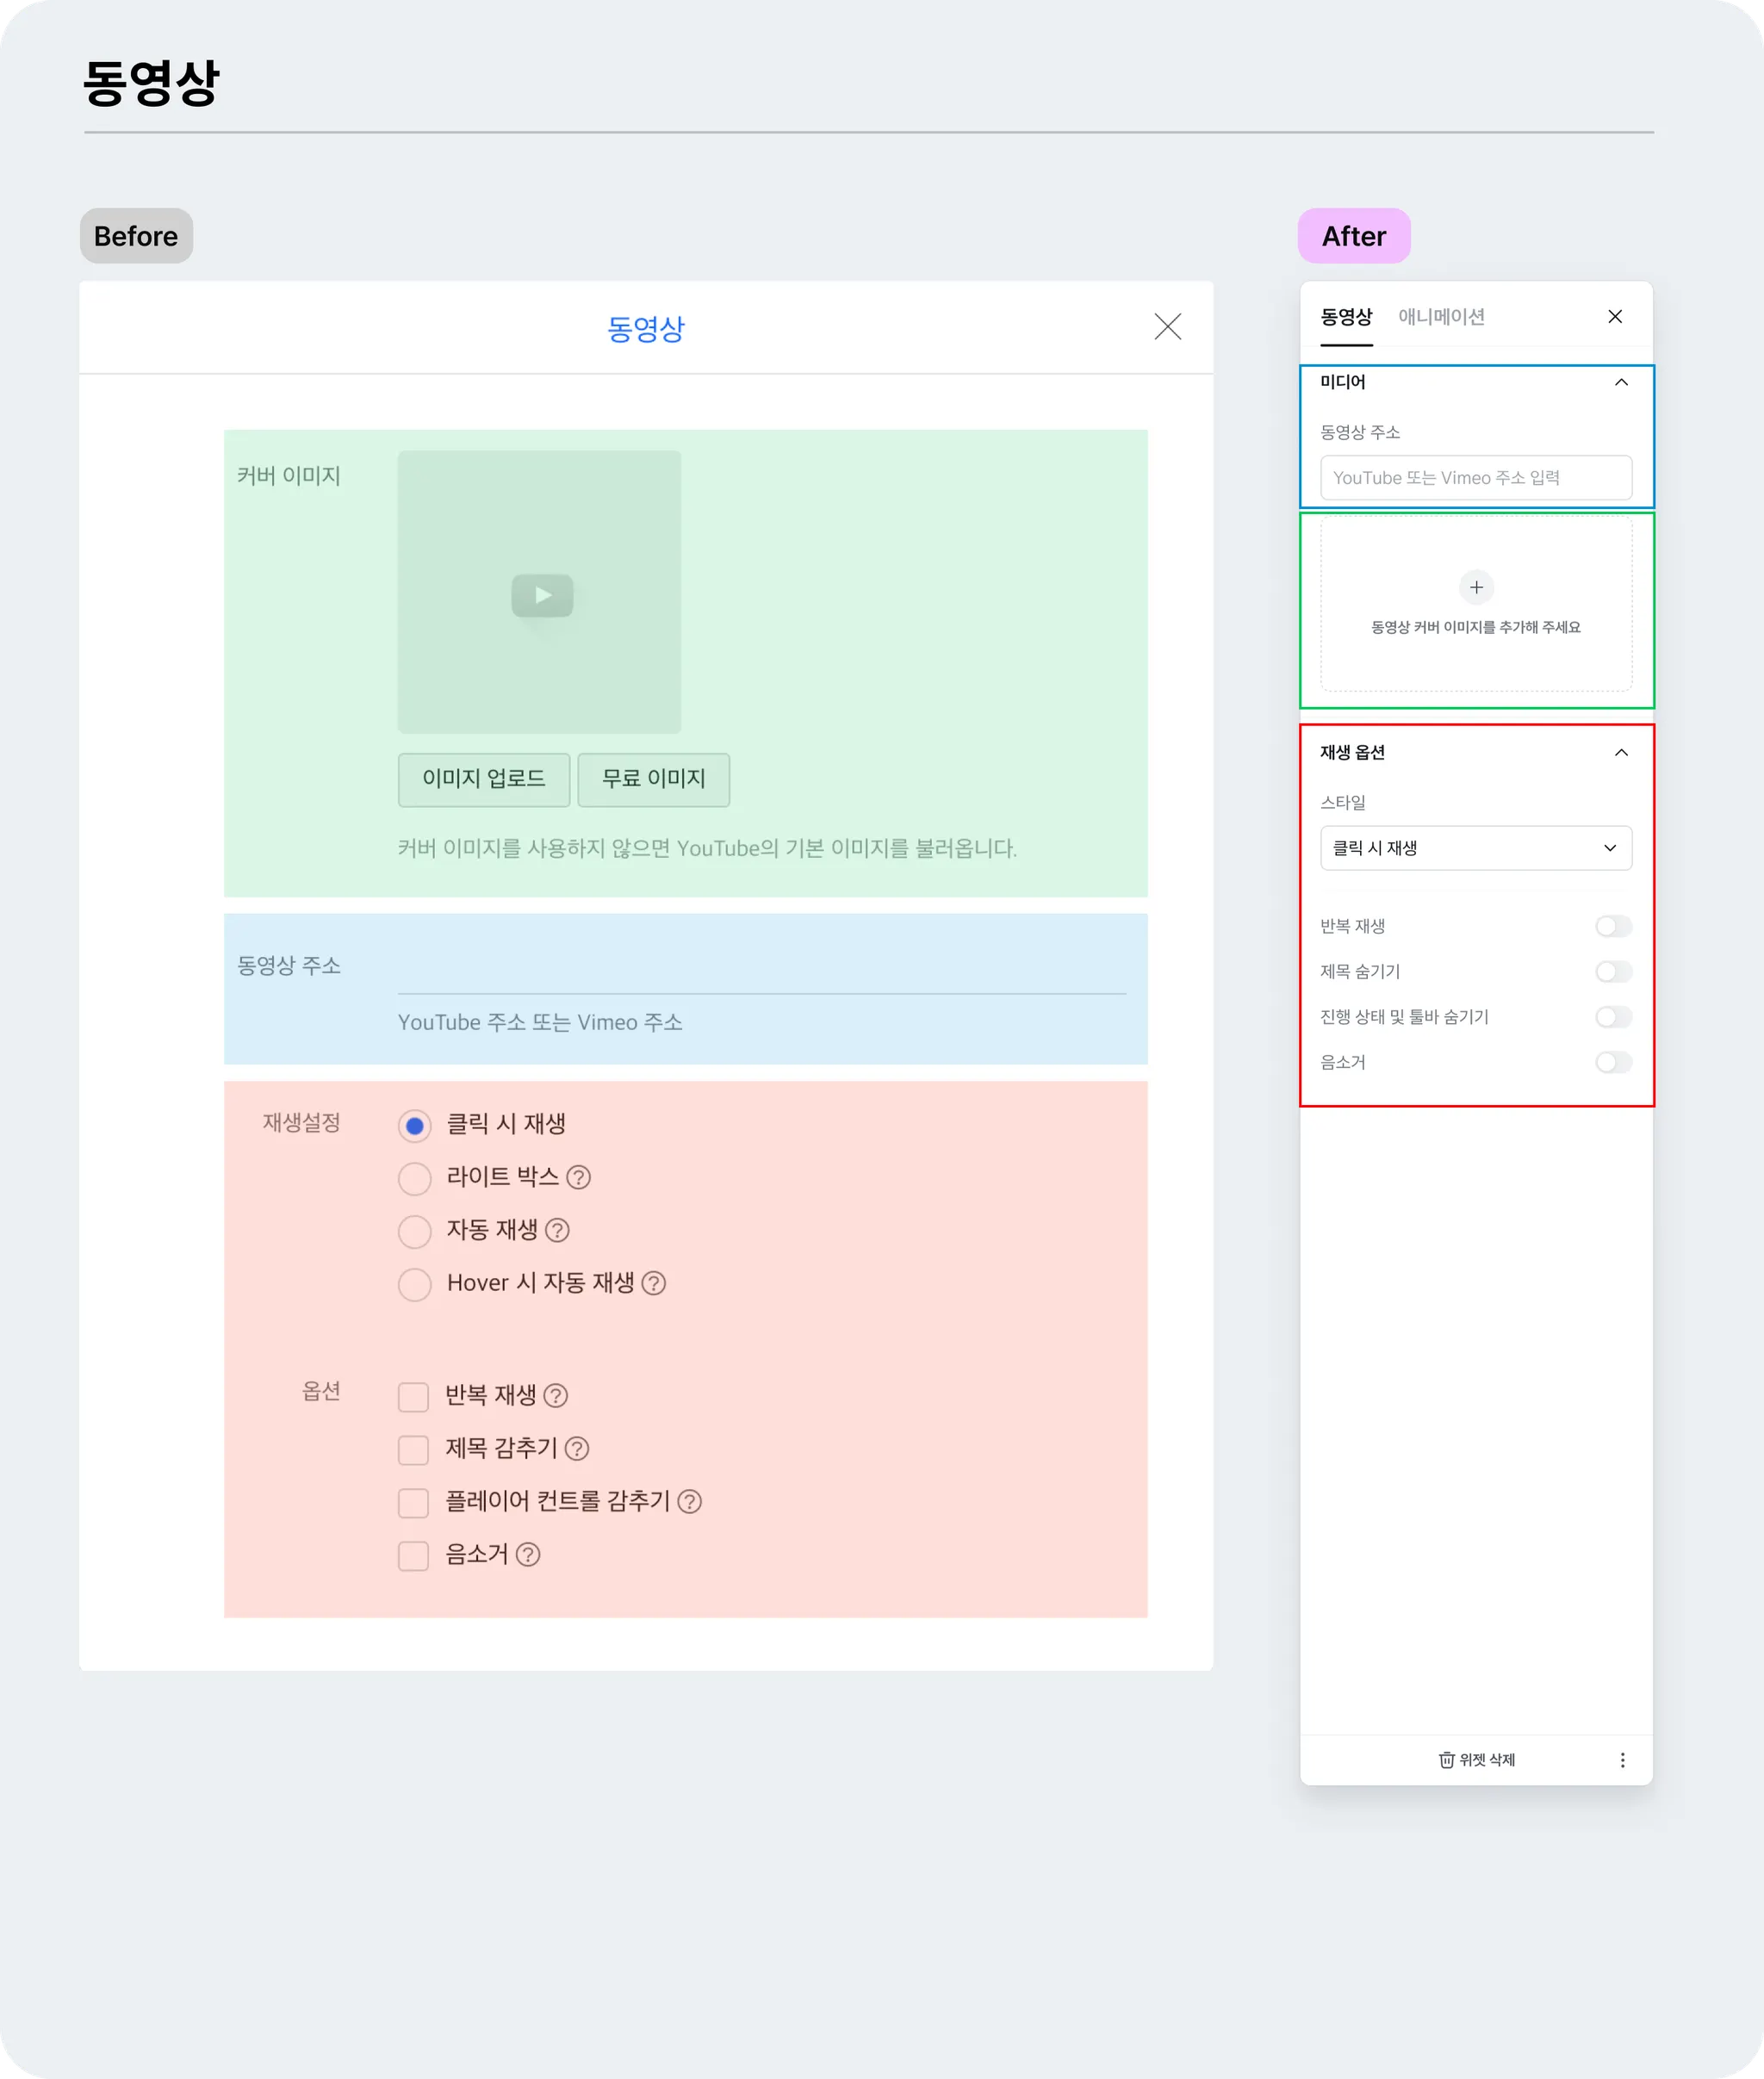Image resolution: width=1764 pixels, height=2079 pixels.
Task: Click the 무료 이미지 button
Action: click(x=653, y=779)
